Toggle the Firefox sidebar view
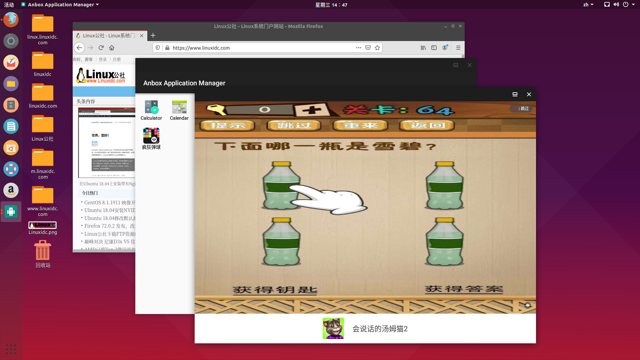640x360 pixels. click(434, 48)
